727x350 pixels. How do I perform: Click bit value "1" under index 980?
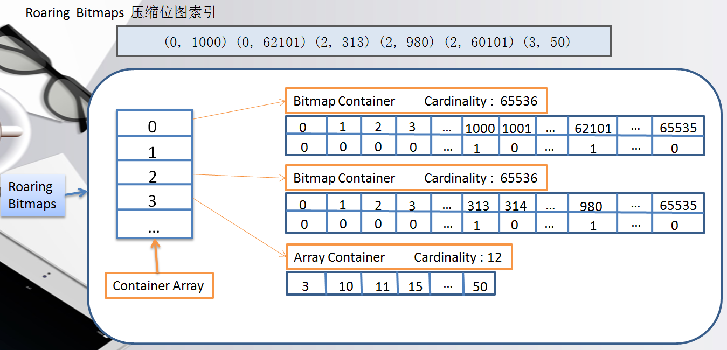[593, 223]
